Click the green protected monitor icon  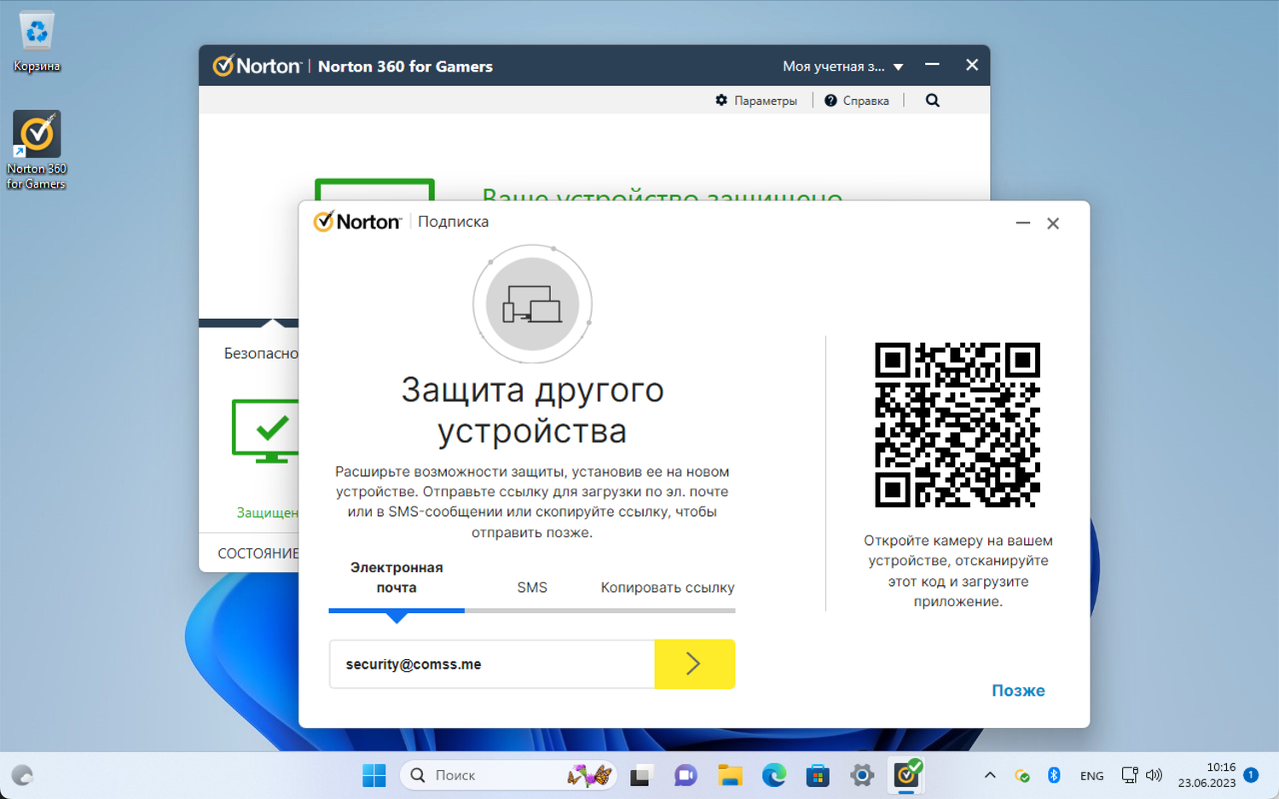point(265,431)
